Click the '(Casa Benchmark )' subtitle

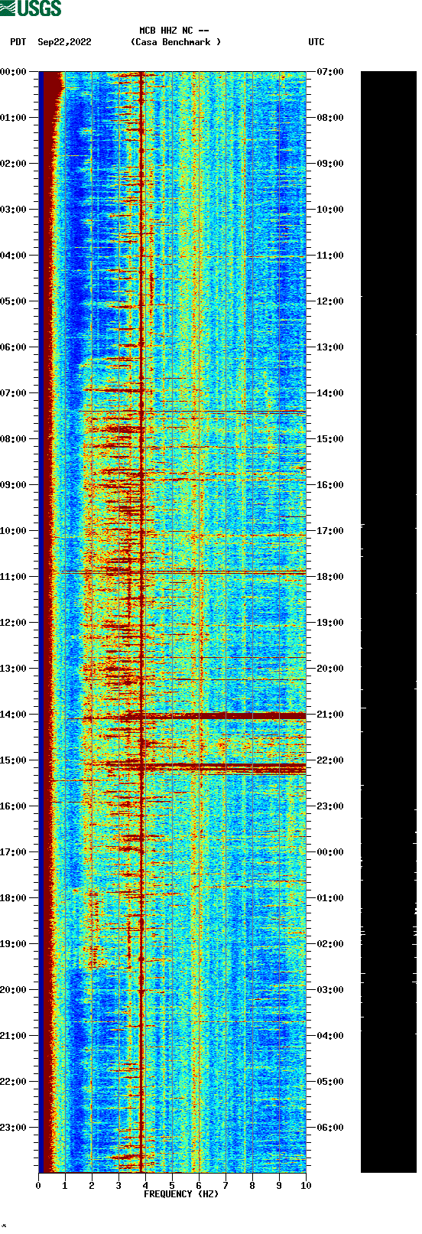[176, 42]
